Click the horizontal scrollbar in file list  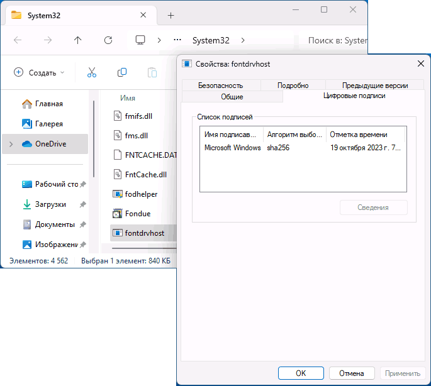pos(144,248)
